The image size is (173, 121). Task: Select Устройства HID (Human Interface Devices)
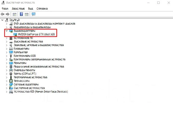coord(41,92)
